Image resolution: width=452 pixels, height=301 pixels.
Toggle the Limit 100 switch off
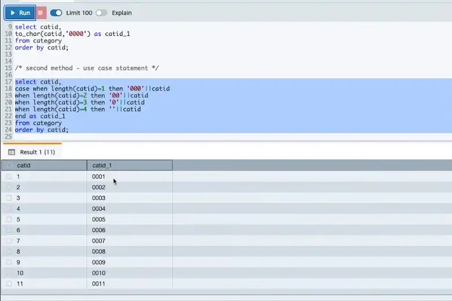pos(56,13)
